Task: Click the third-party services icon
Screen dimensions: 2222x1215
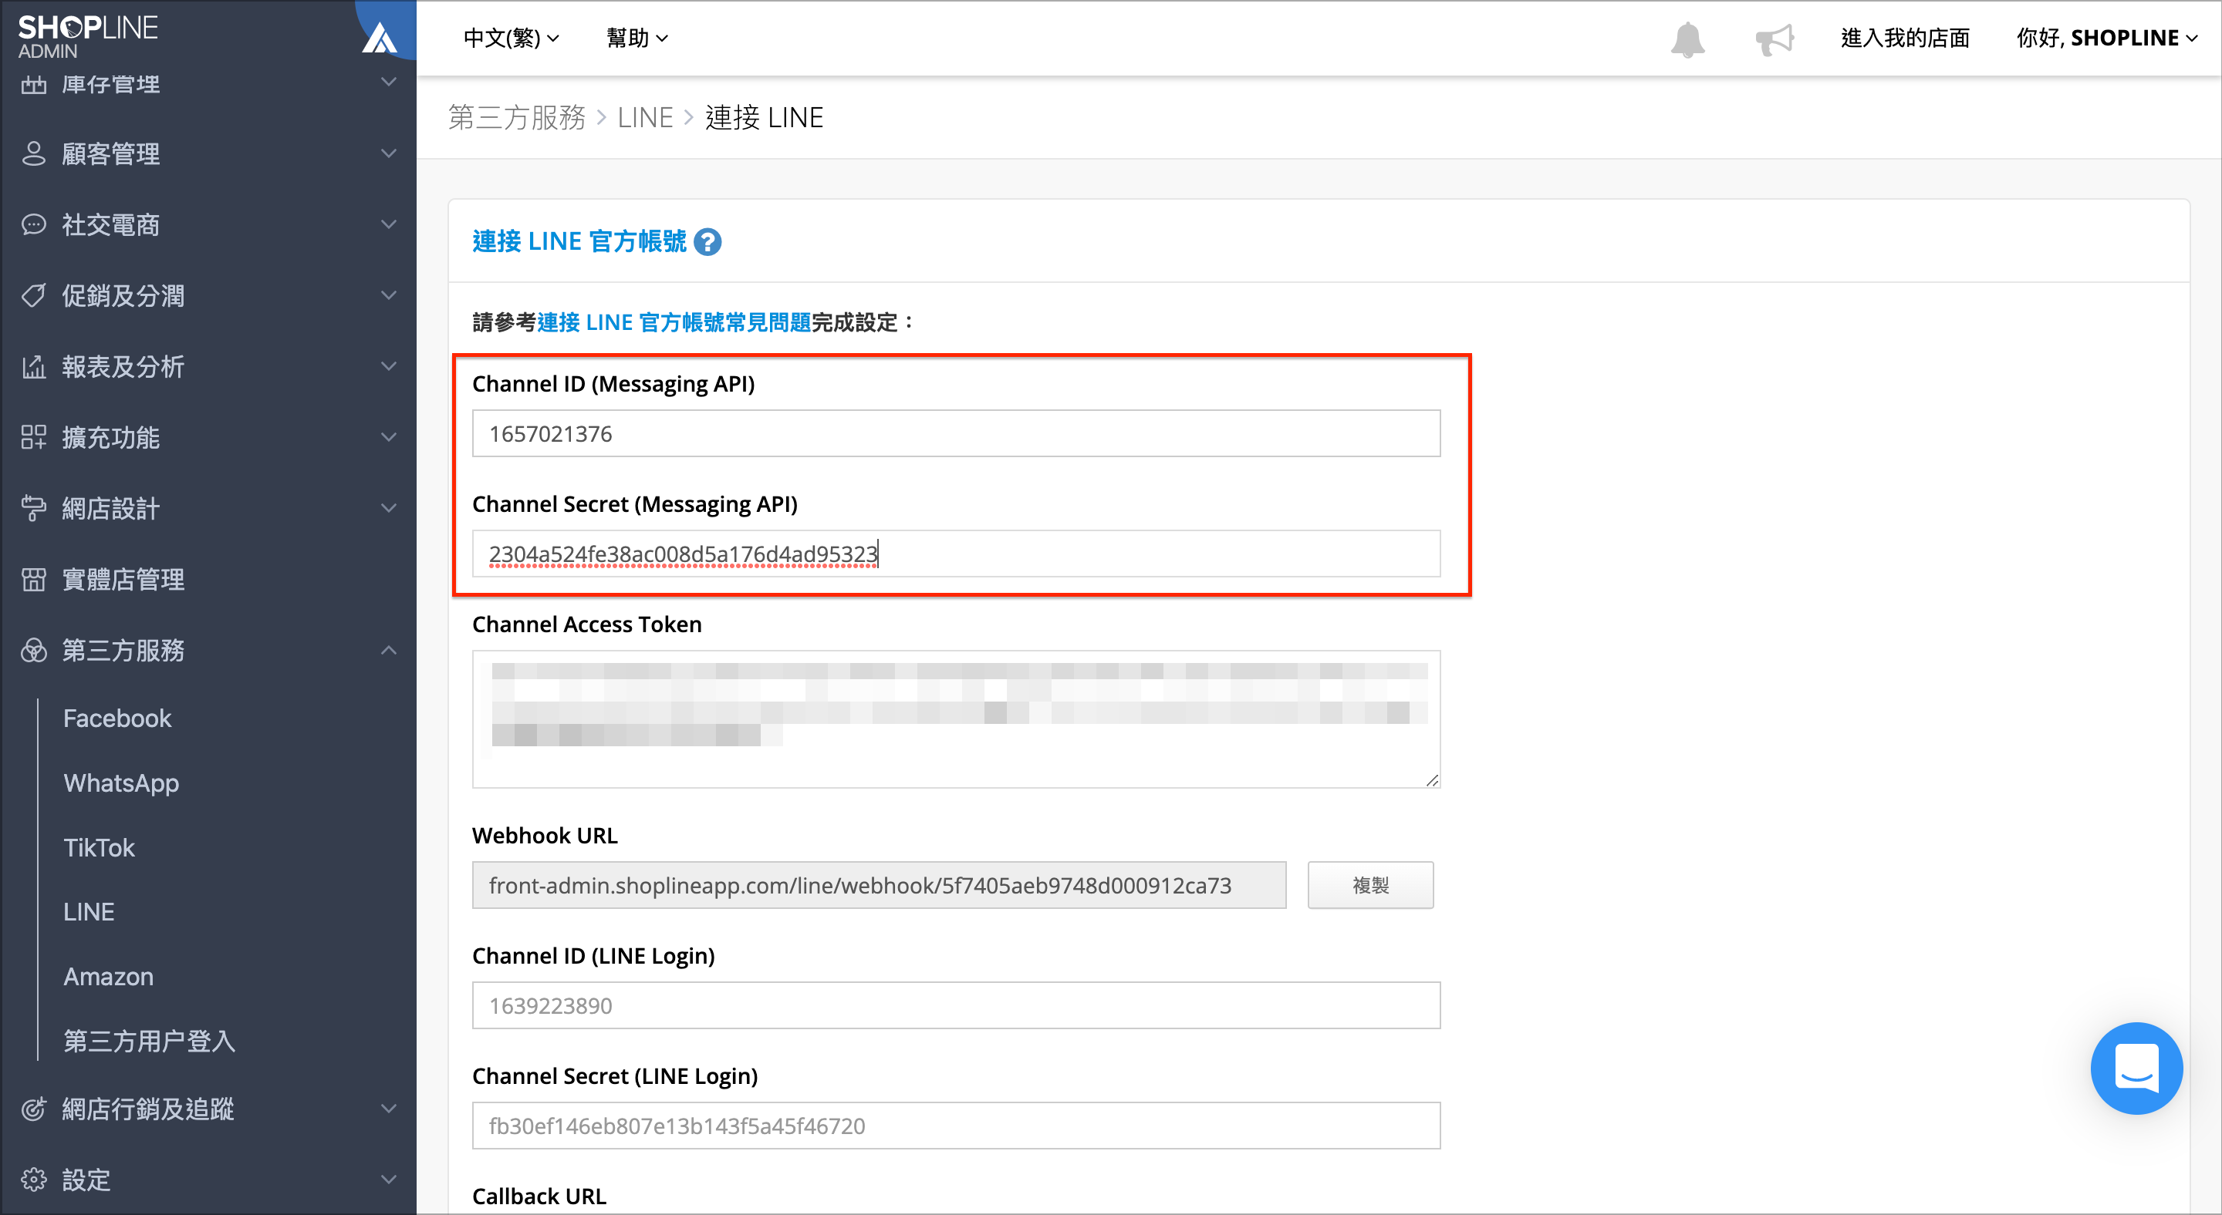Action: [34, 650]
